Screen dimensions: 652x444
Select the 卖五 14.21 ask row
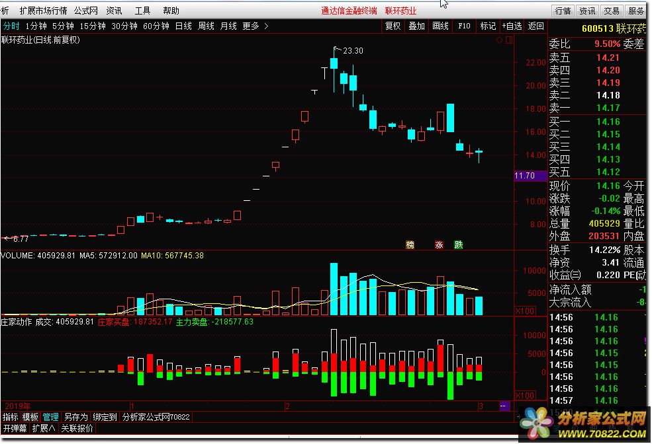[584, 57]
